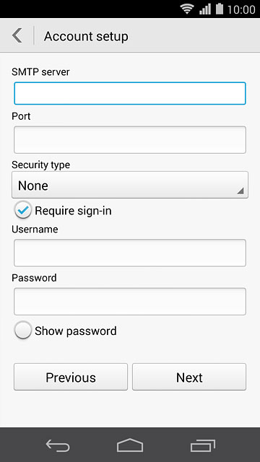Go to the Previous setup step
The image size is (260, 462).
[71, 377]
